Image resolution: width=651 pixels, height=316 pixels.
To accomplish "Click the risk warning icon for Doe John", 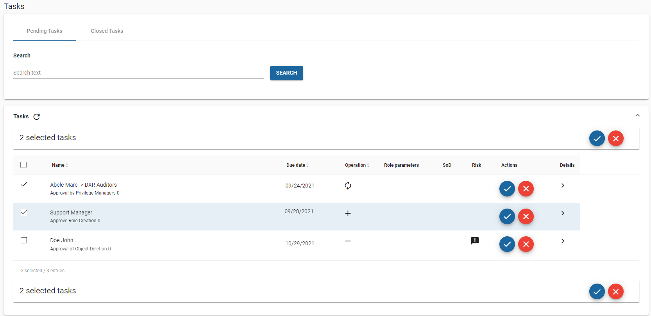I will click(475, 241).
